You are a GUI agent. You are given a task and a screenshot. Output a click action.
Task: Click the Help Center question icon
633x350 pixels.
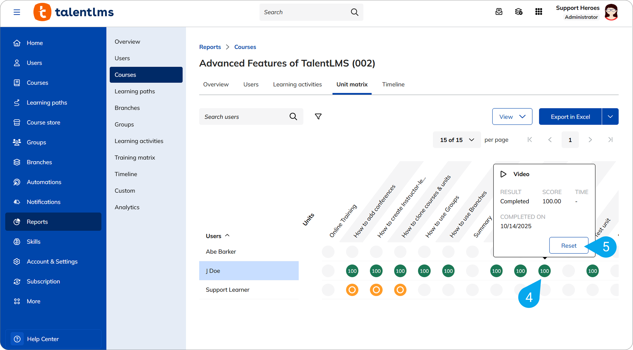17,339
